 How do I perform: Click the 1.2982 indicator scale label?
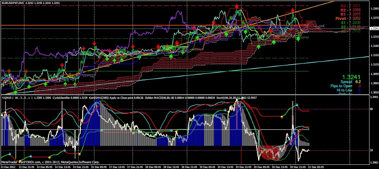click(374, 162)
